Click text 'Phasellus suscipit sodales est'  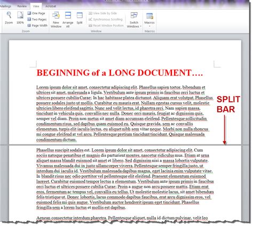tap(63, 150)
